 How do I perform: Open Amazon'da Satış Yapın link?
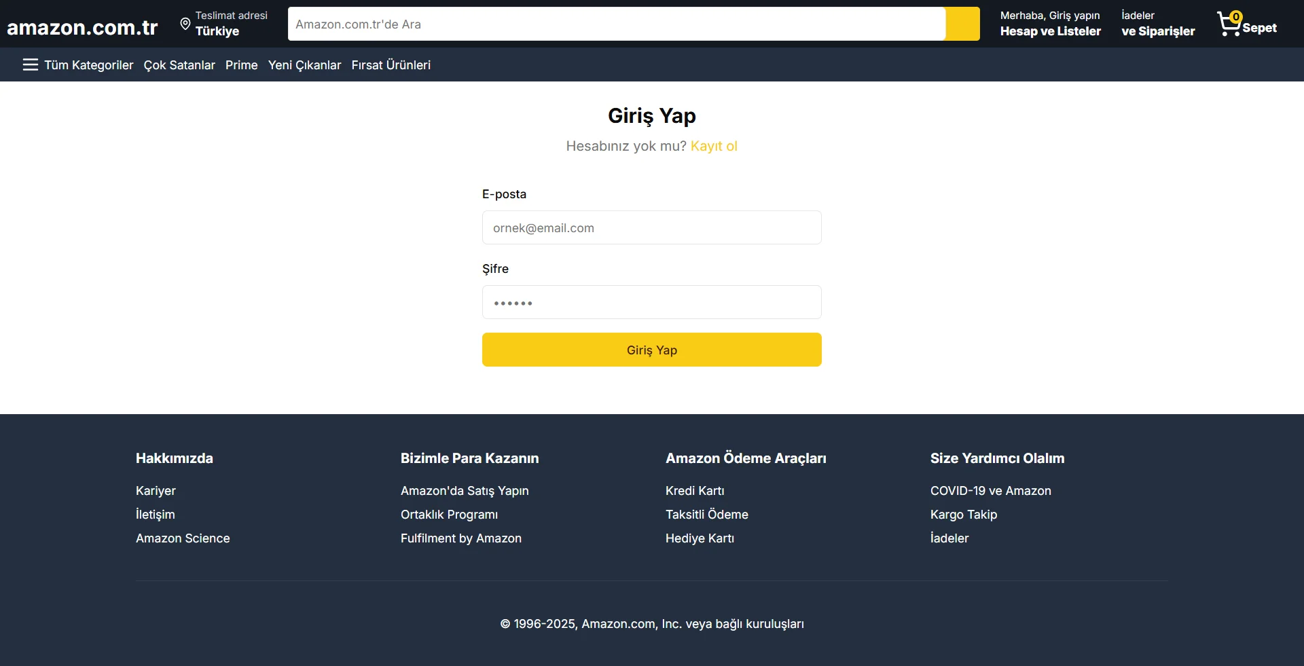point(465,491)
